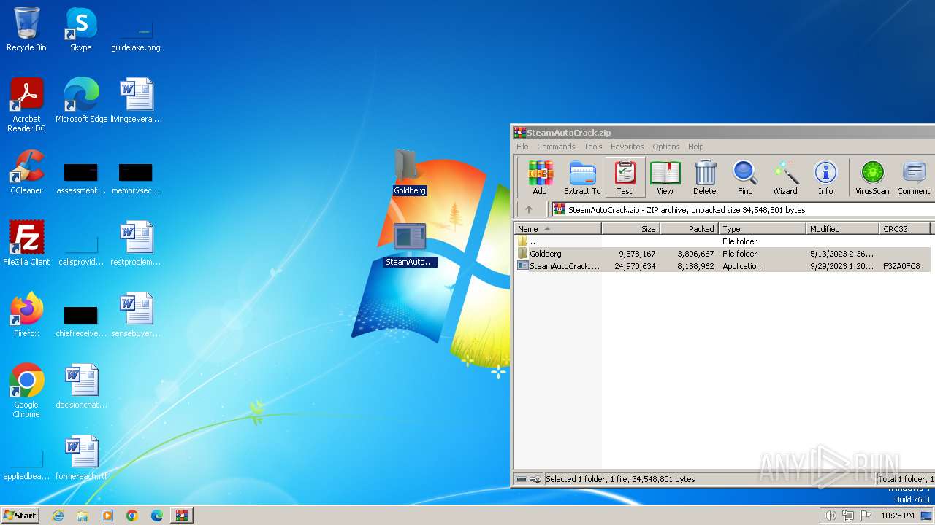Select SteamAutoCrack application row in archive

coord(722,266)
